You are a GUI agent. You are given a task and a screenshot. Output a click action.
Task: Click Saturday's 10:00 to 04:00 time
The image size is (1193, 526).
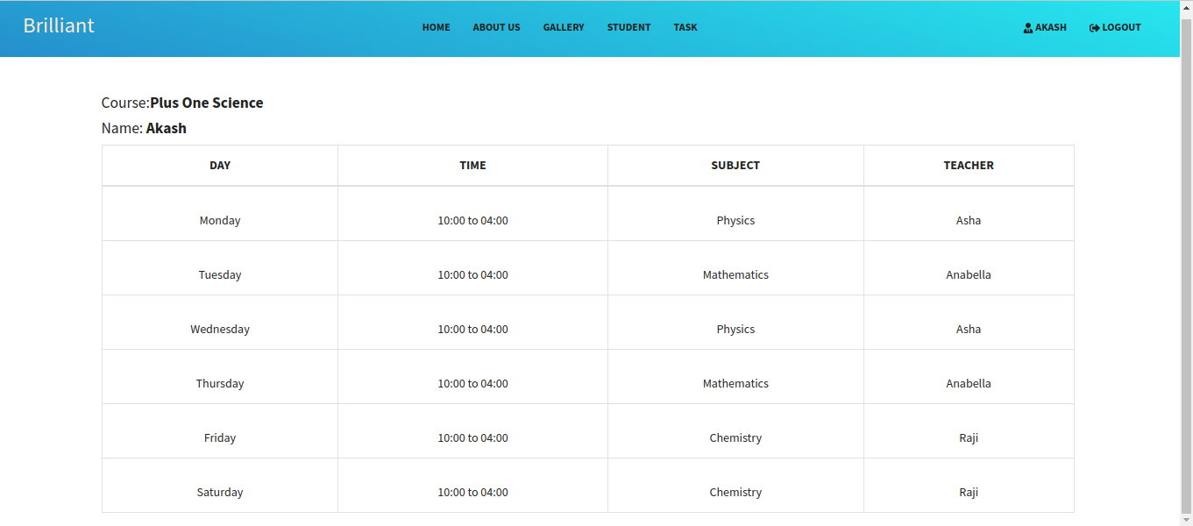(472, 492)
